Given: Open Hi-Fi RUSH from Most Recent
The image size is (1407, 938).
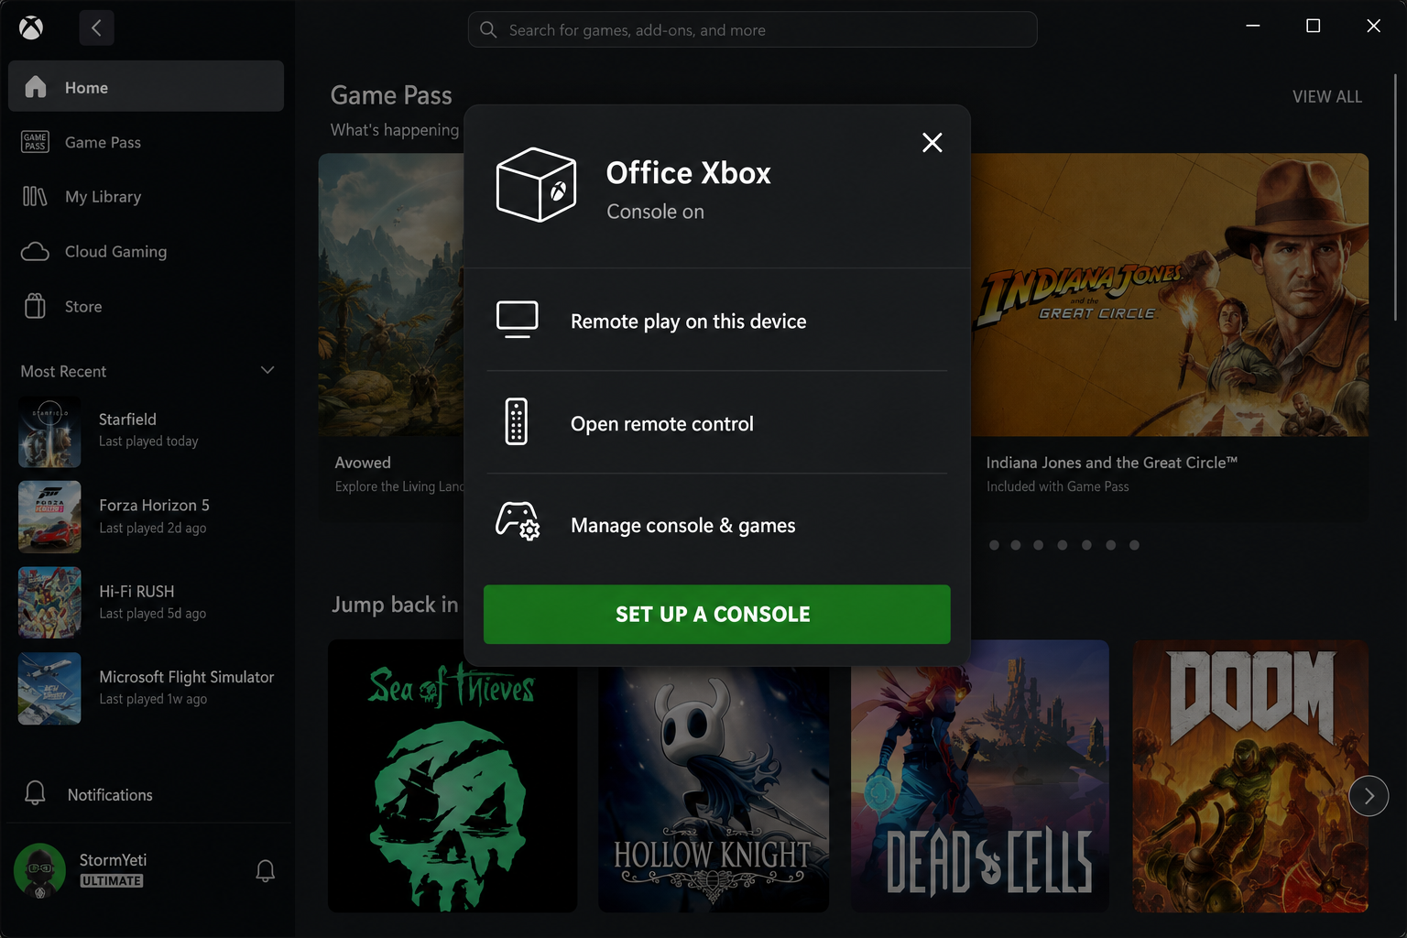Looking at the screenshot, I should [146, 603].
